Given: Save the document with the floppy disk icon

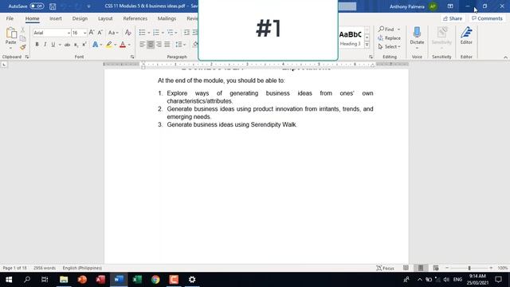Looking at the screenshot, I should [x=53, y=6].
